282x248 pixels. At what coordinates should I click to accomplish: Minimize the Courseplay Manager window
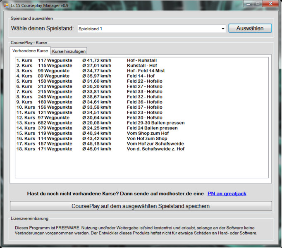pyautogui.click(x=248, y=4)
